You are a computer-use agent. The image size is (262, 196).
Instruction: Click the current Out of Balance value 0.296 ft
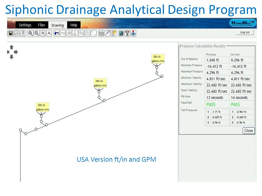pyautogui.click(x=242, y=60)
